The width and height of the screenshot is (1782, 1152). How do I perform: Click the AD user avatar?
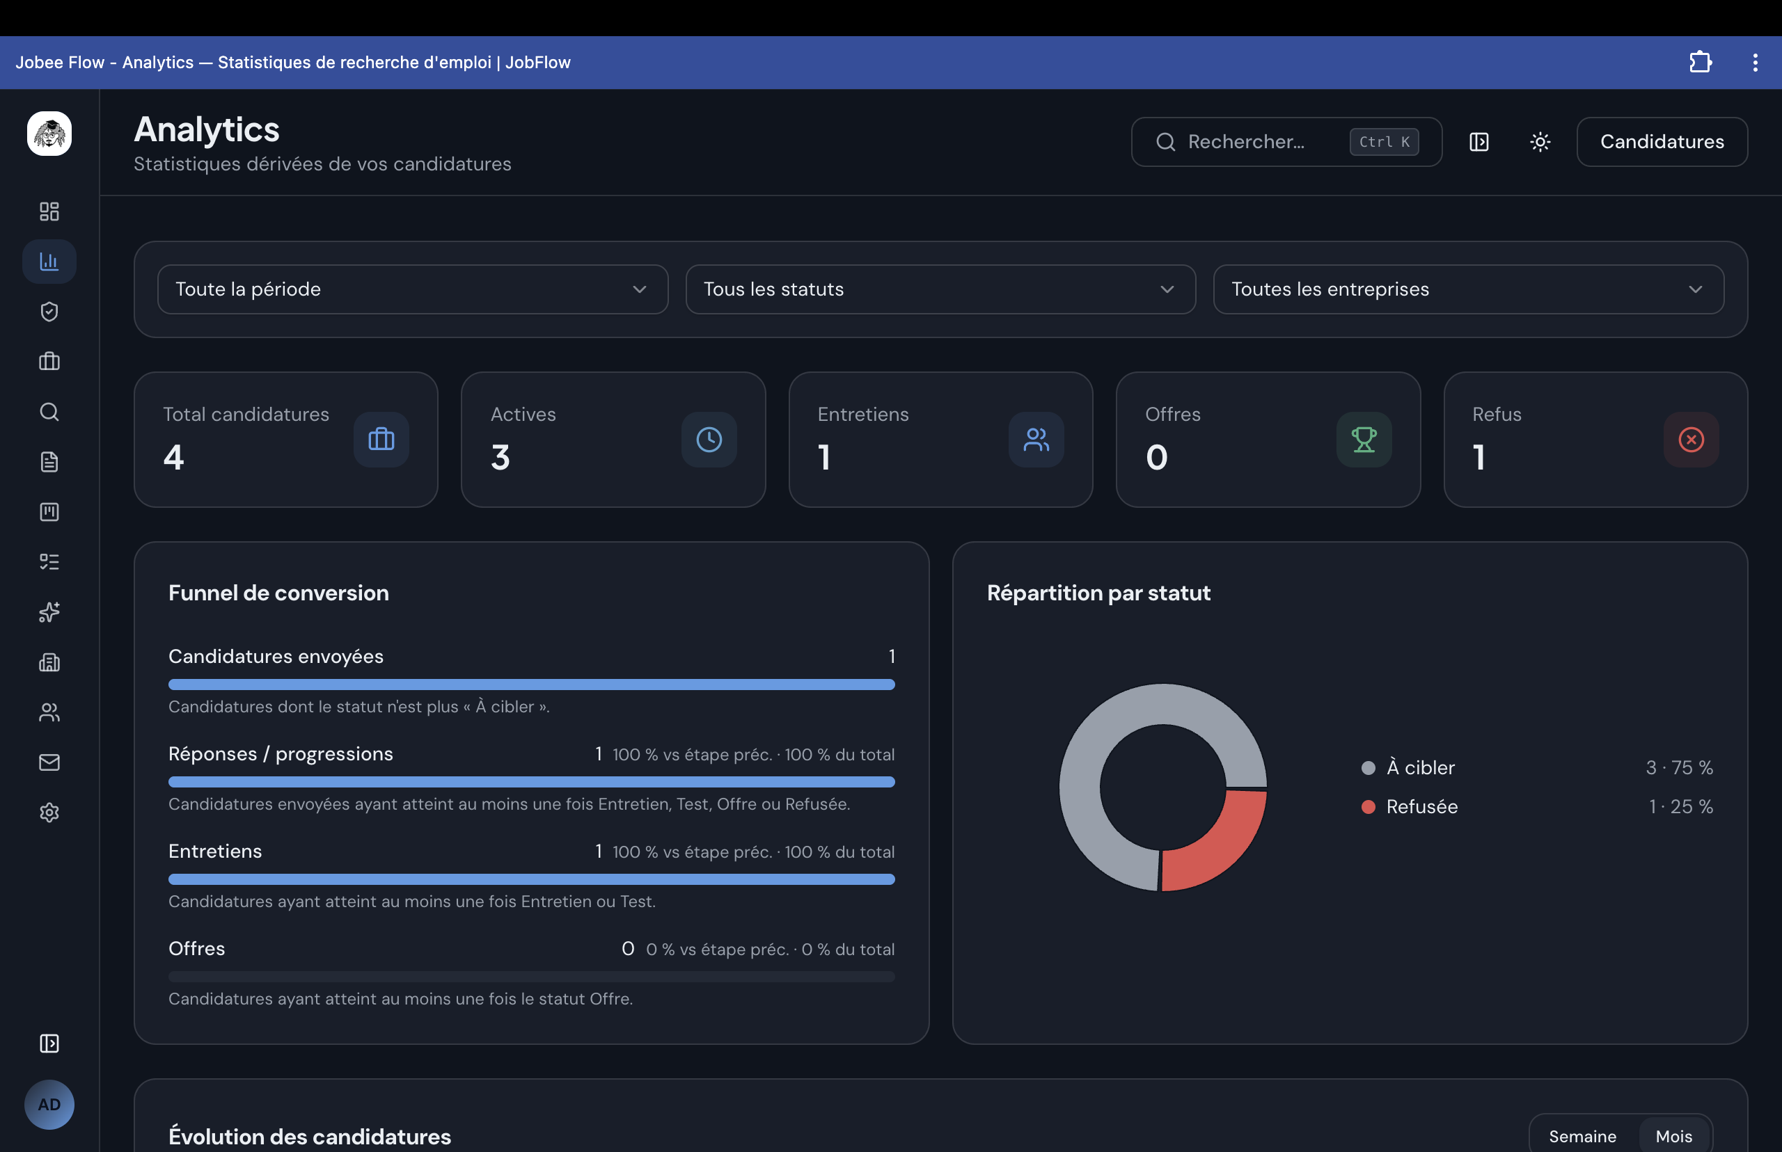[49, 1105]
